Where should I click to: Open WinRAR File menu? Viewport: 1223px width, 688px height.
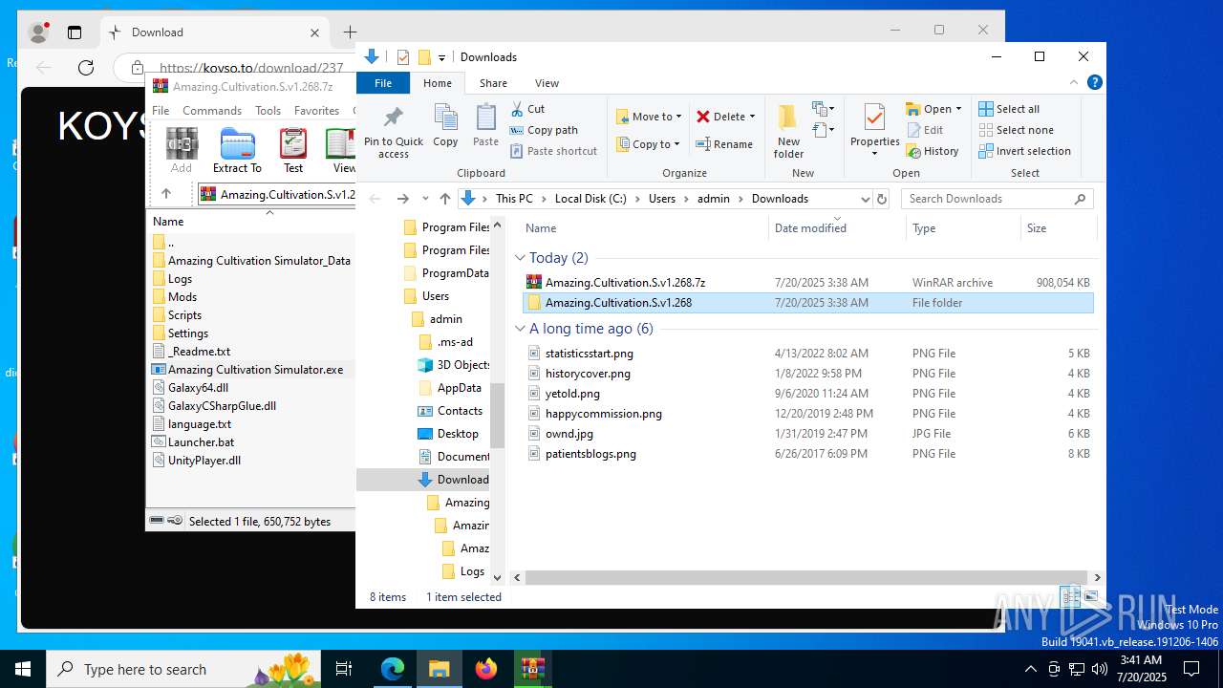161,111
